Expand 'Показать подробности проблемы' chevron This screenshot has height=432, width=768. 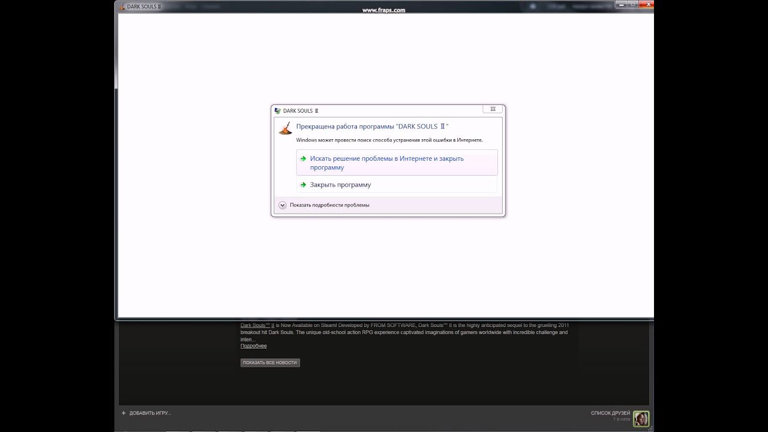pos(283,205)
